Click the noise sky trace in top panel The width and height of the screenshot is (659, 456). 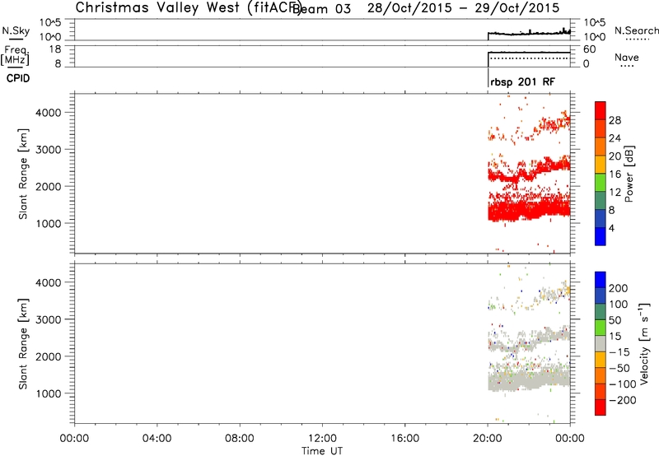click(x=529, y=33)
